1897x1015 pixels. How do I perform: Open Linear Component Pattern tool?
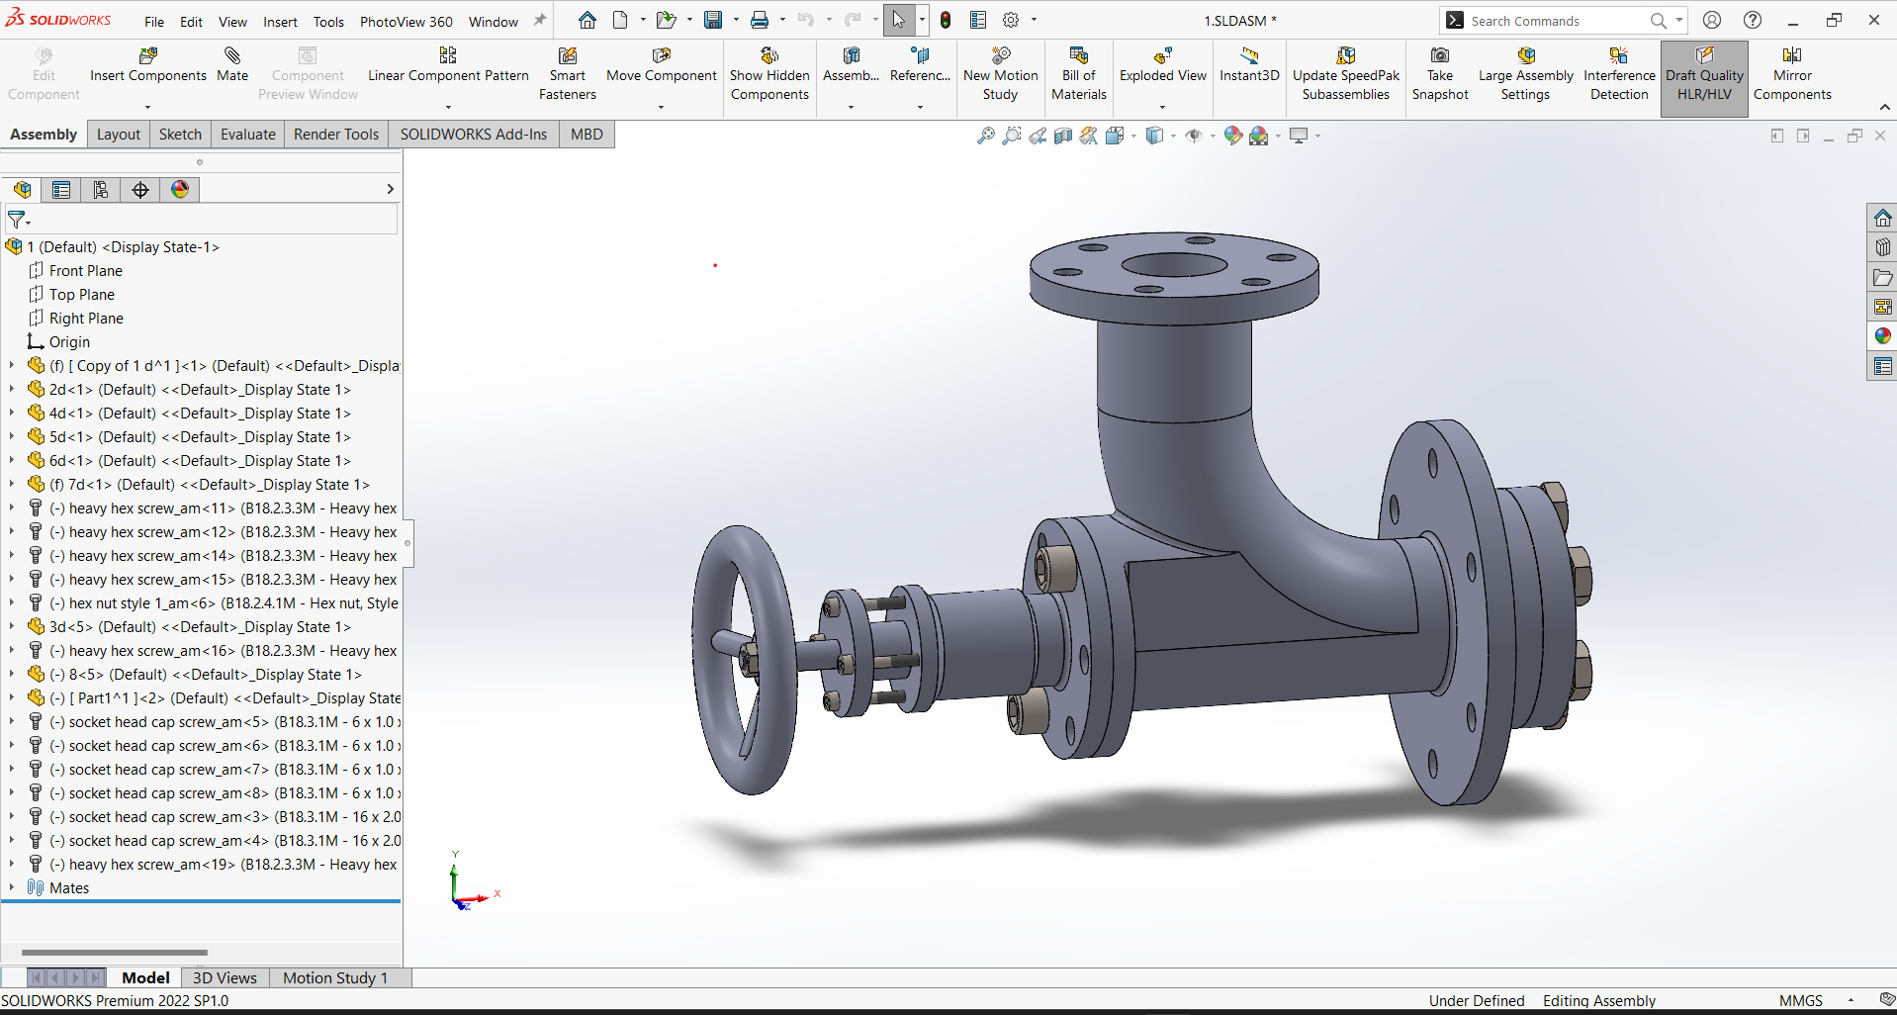pos(448,65)
